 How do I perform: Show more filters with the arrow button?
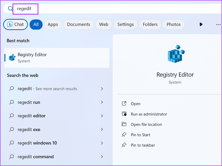201,24
